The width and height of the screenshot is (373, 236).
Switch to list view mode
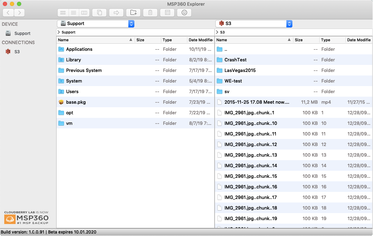tap(74, 13)
